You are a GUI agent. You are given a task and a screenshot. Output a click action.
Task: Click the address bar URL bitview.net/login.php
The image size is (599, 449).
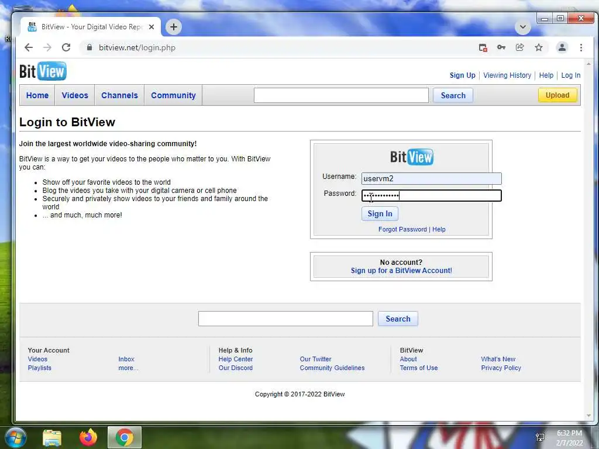[x=137, y=48]
